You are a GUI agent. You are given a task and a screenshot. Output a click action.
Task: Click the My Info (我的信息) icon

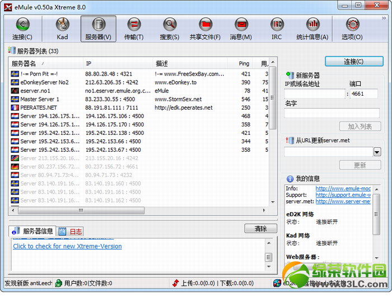point(290,178)
